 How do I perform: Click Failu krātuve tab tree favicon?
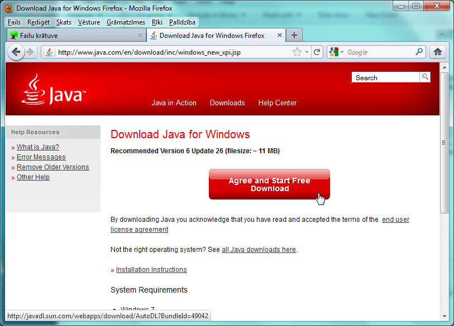click(x=13, y=35)
